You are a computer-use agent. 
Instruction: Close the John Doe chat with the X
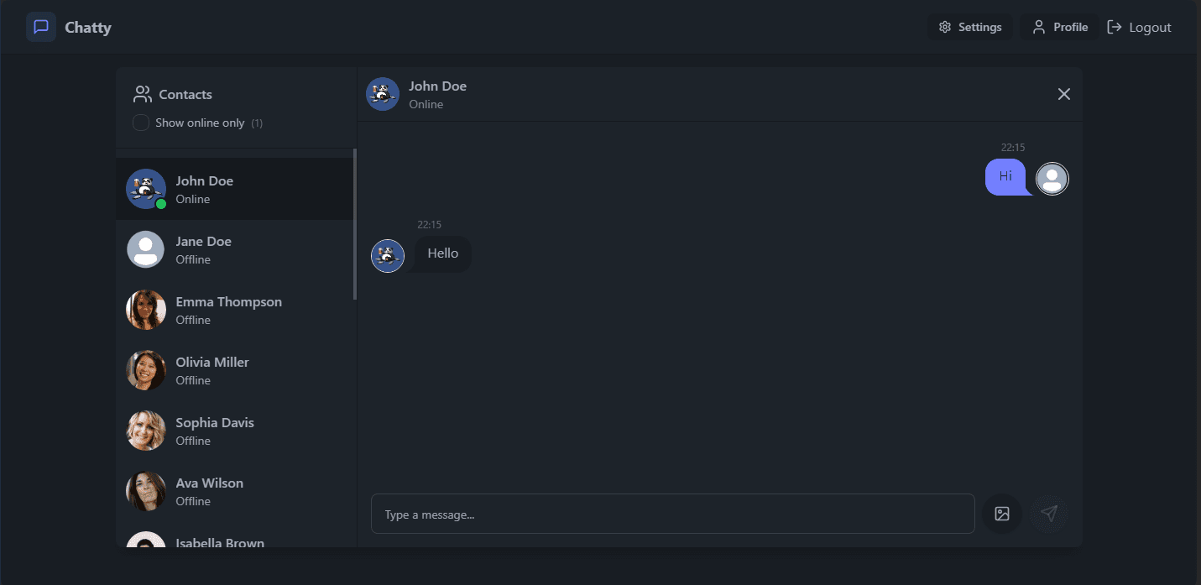[1063, 94]
